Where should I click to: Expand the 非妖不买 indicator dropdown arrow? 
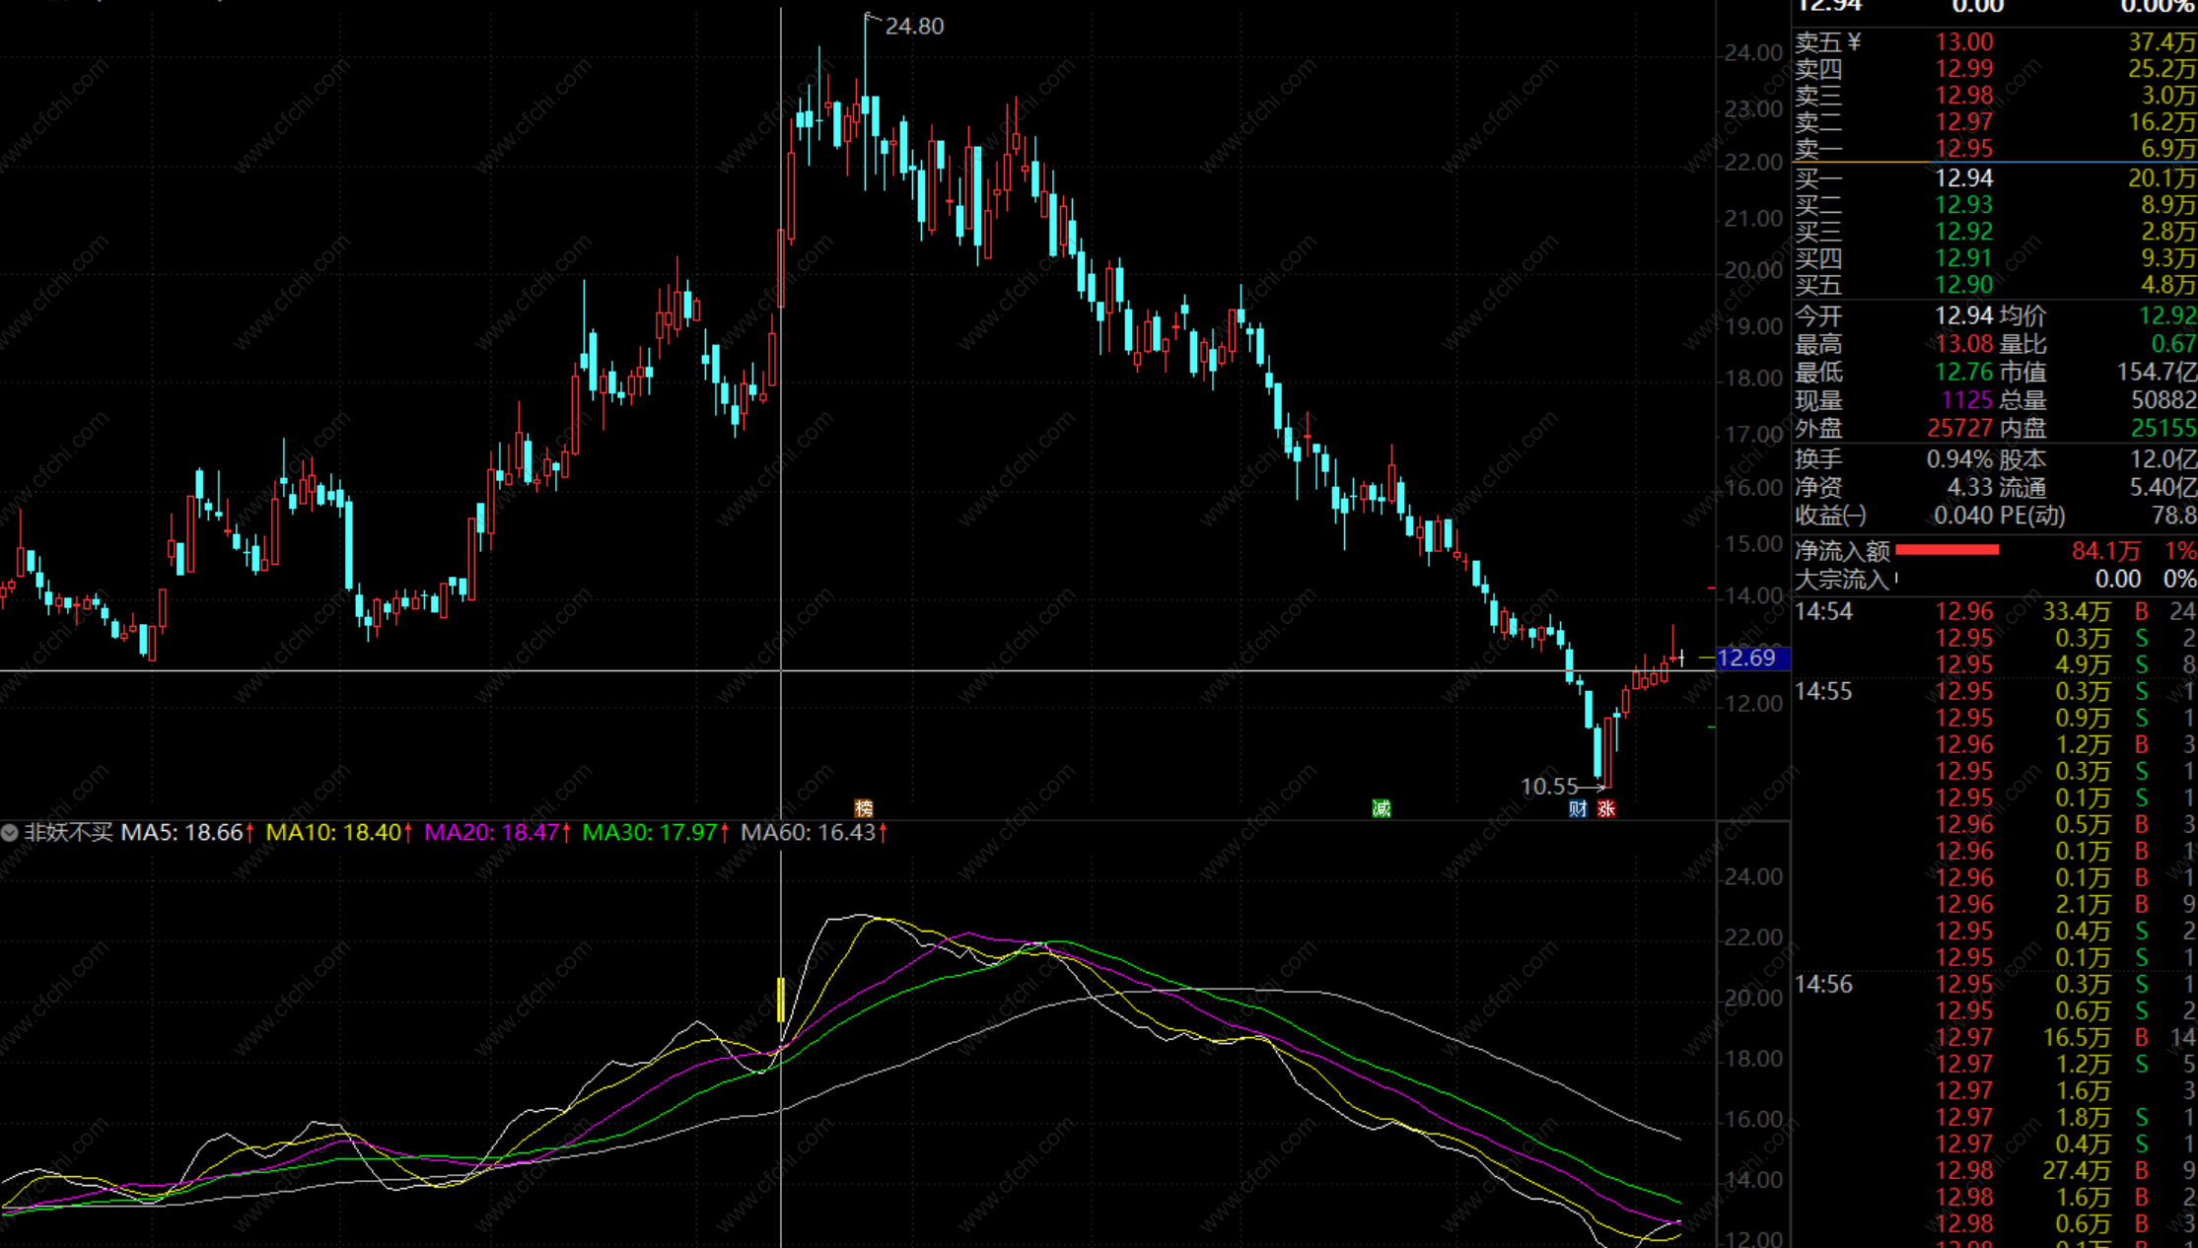coord(10,833)
